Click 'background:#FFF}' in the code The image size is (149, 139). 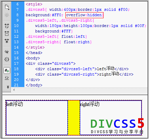54,31
